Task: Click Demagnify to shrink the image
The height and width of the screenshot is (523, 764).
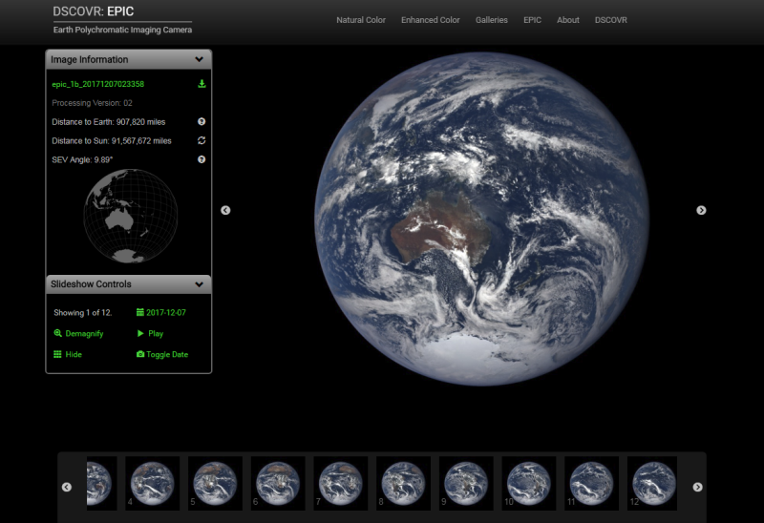Action: coord(78,334)
